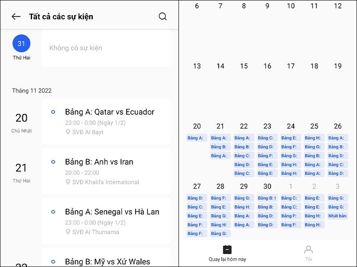The width and height of the screenshot is (357, 267).
Task: Tap the Không có sự kiện card
Action: coord(106,48)
